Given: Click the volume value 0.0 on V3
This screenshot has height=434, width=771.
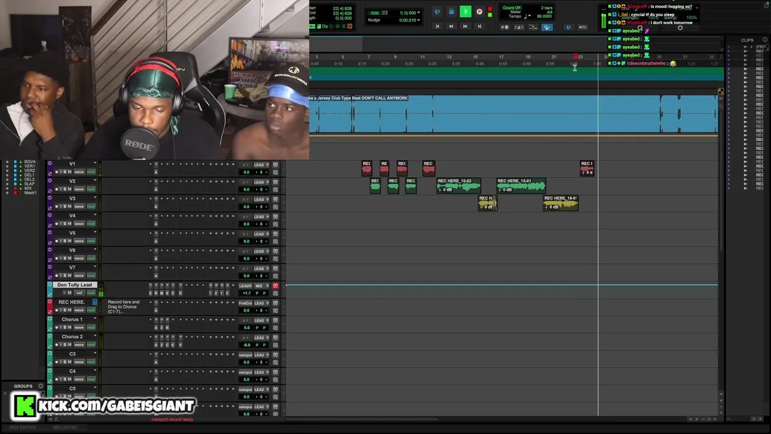Looking at the screenshot, I should point(246,207).
